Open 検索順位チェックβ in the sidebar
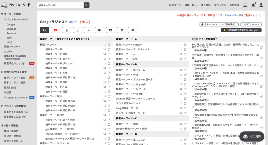This screenshot has width=268, height=145. (14, 63)
